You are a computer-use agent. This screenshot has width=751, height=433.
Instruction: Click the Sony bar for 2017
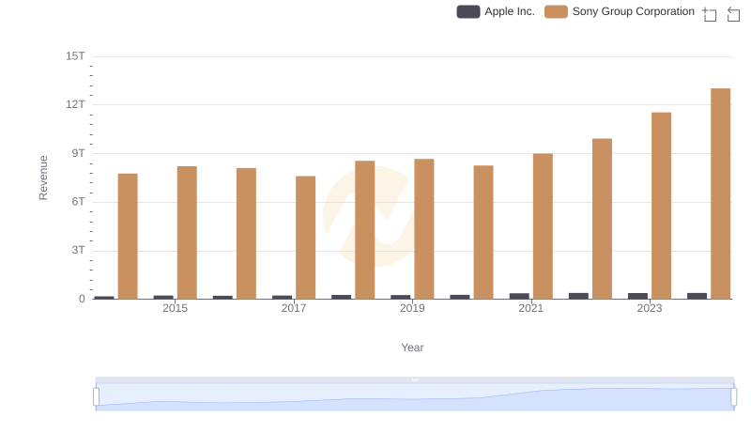pyautogui.click(x=306, y=238)
